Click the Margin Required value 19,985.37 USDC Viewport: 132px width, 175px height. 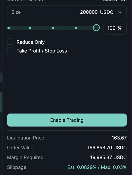[x=109, y=157]
